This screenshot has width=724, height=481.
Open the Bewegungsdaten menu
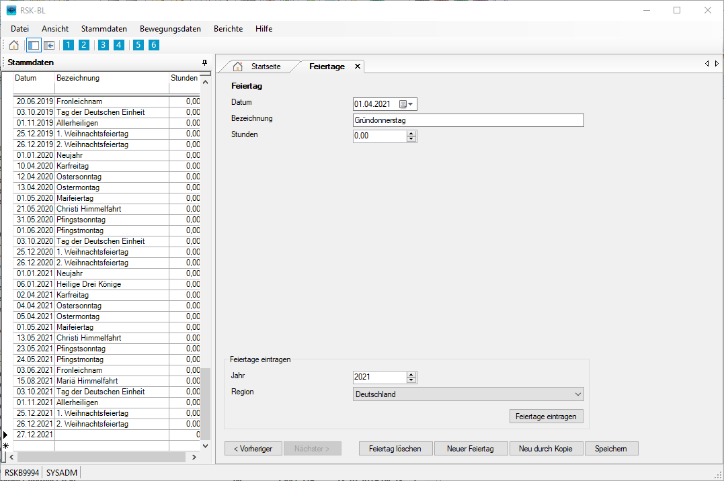coord(170,29)
